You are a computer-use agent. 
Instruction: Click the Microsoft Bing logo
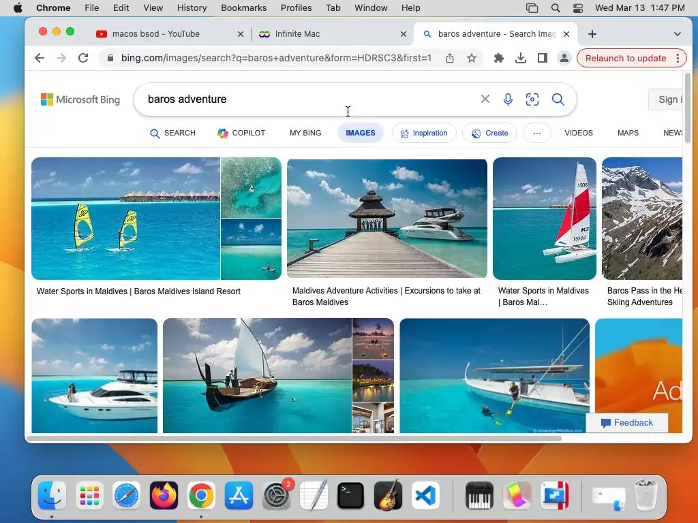[80, 99]
